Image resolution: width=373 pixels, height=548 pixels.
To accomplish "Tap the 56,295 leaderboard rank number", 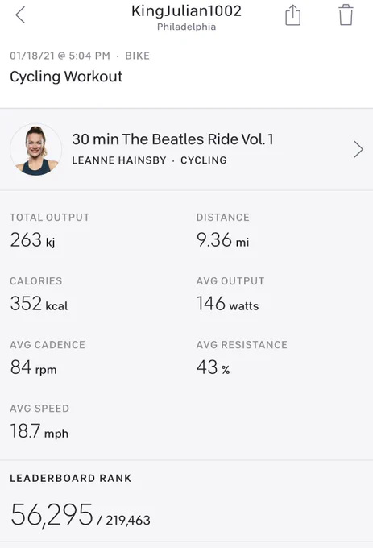I will pos(52,515).
